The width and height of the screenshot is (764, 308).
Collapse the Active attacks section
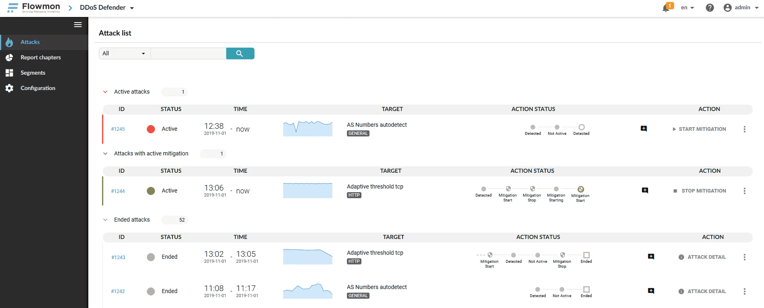click(x=105, y=92)
